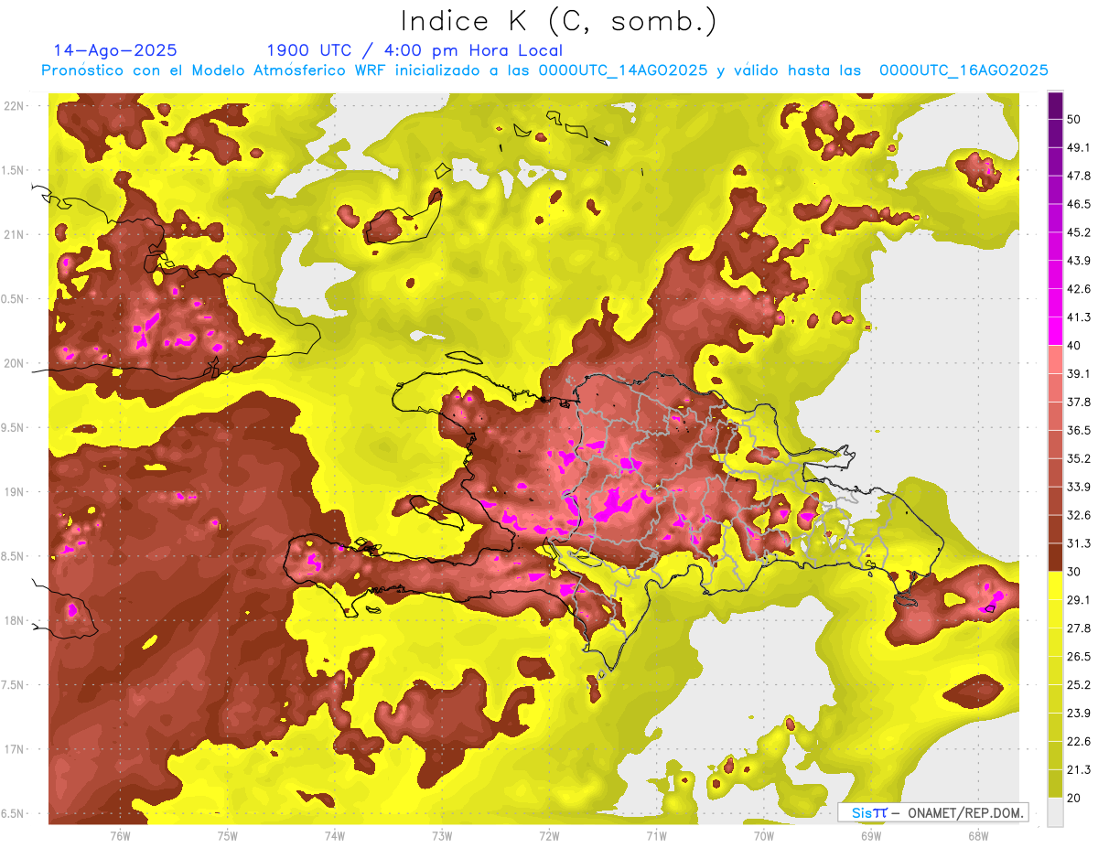Click the color bar value '32.6'
Screen dimensions: 1098x848
[x=1079, y=515]
